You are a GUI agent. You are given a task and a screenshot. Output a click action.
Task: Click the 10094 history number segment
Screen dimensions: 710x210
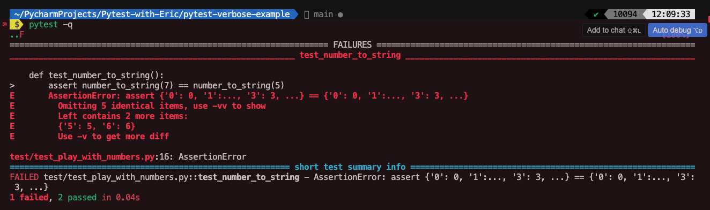(x=625, y=14)
